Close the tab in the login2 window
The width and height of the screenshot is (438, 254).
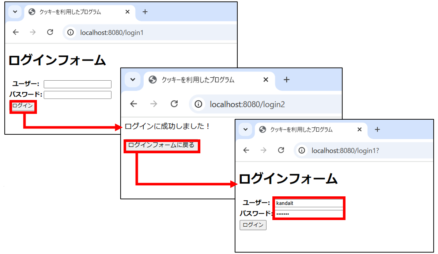coord(266,80)
